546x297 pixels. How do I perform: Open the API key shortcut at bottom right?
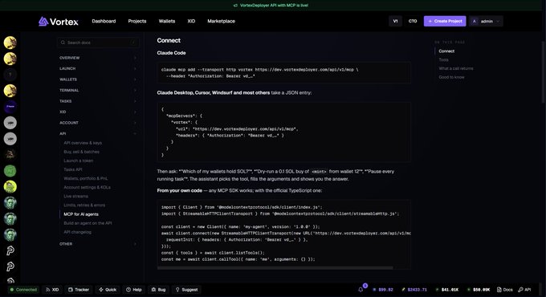coord(524,290)
